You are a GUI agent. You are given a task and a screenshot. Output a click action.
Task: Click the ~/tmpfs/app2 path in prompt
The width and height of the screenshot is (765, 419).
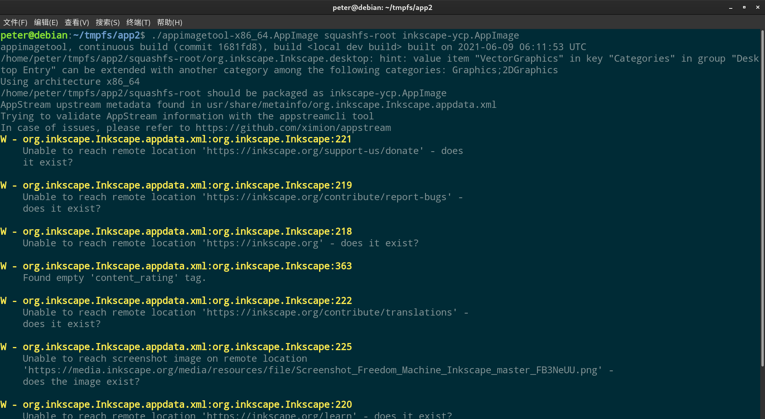pos(107,35)
